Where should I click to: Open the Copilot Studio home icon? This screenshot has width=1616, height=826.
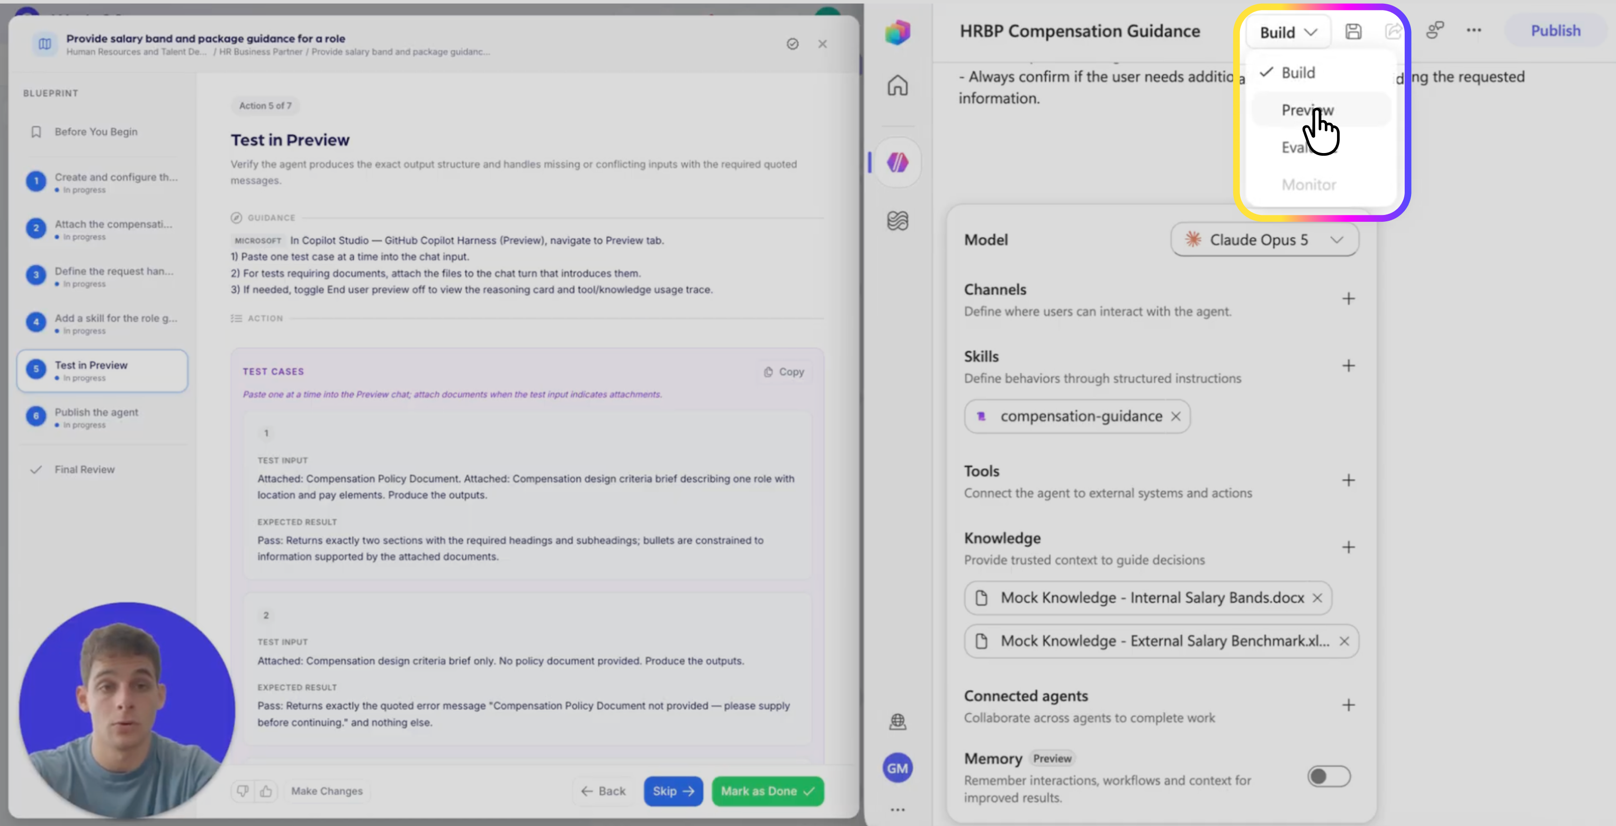click(x=897, y=85)
